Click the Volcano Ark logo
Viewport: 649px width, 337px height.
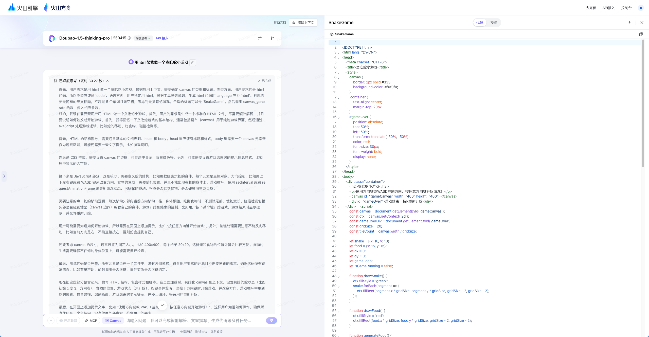58,8
